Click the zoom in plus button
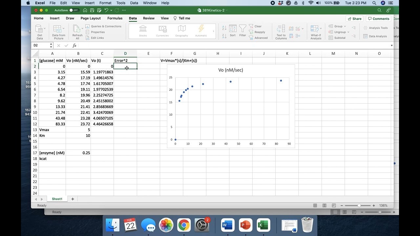 373,206
